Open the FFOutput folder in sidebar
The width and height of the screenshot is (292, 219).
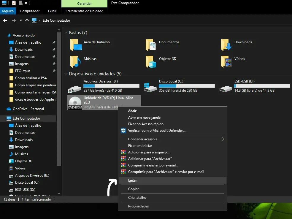tap(23, 71)
